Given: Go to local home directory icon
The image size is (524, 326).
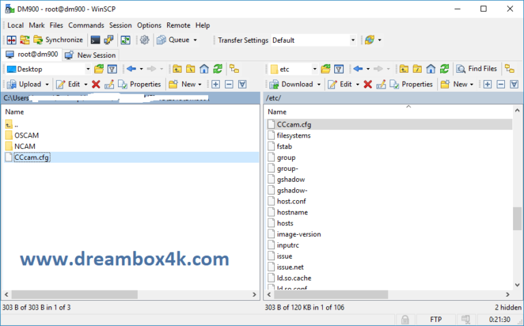Looking at the screenshot, I should [204, 69].
